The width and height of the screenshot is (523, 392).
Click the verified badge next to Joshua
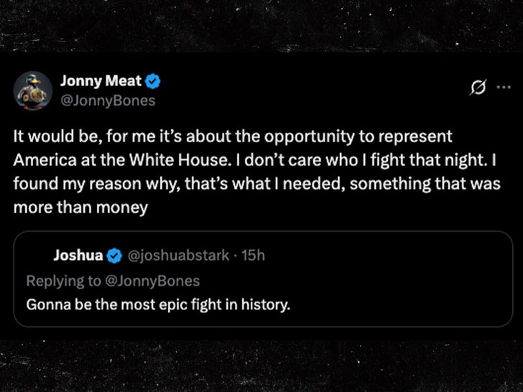114,255
